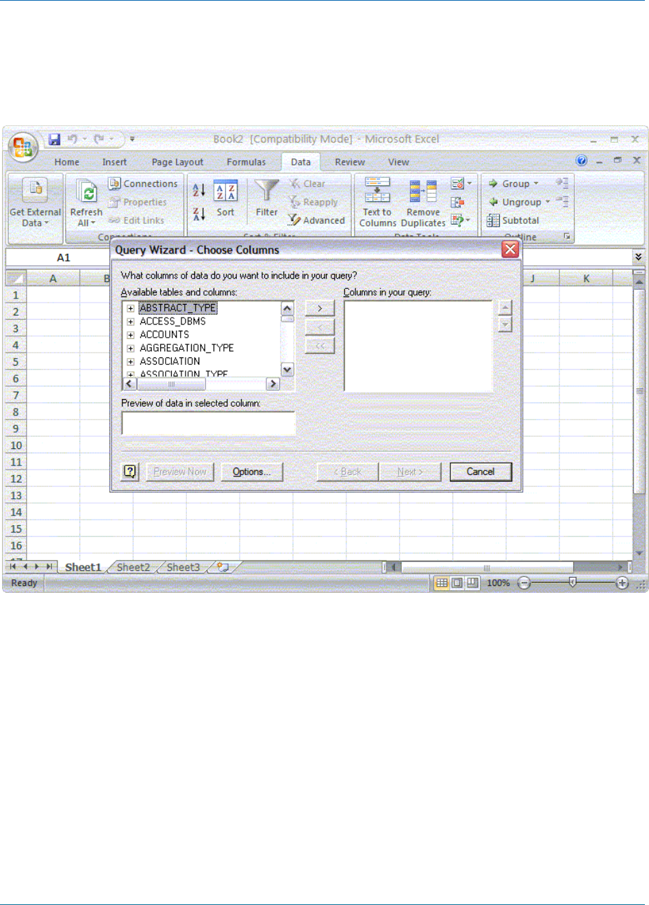This screenshot has height=905, width=649.
Task: Click the Subtotal command
Action: coord(513,220)
